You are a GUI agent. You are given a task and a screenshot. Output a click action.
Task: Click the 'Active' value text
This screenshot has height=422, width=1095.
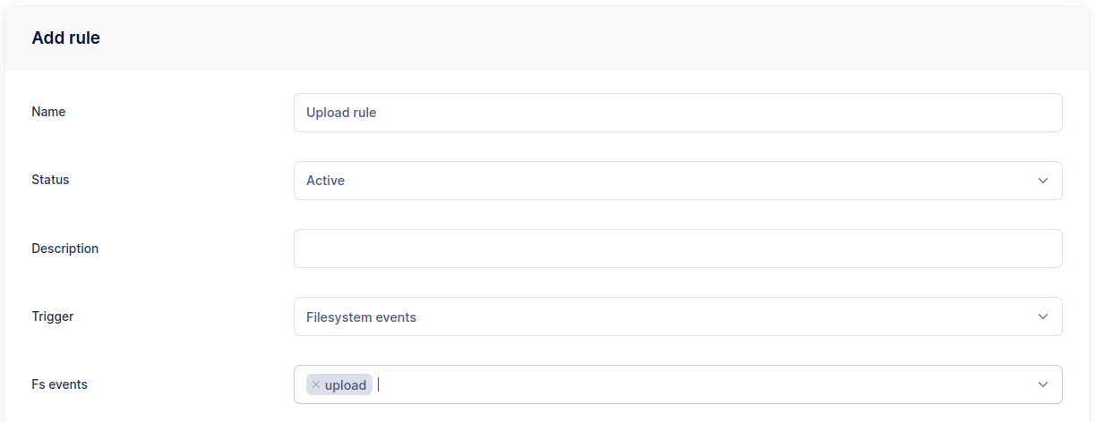pyautogui.click(x=325, y=181)
